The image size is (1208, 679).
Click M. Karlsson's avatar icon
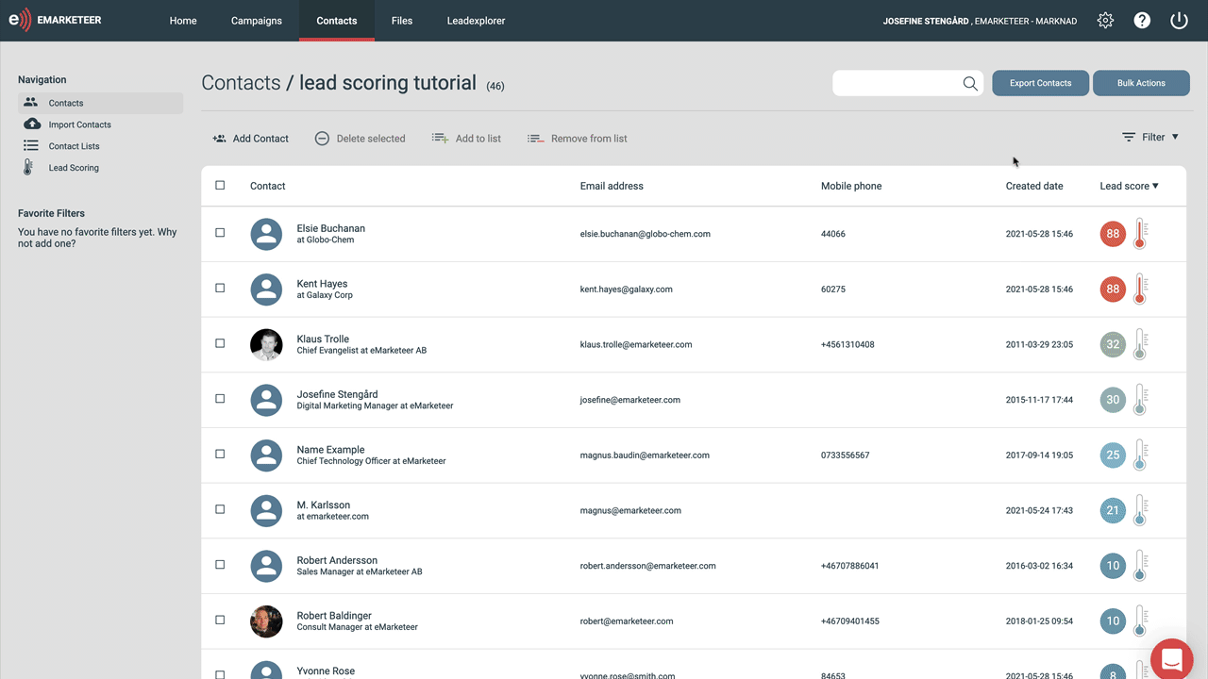click(x=266, y=510)
